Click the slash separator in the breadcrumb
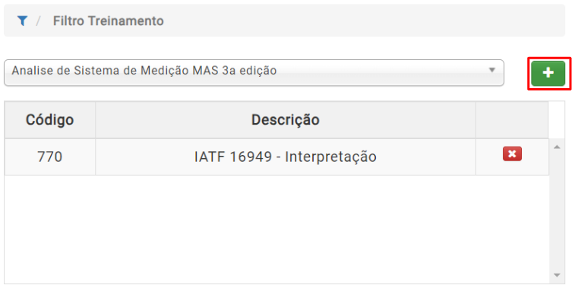This screenshot has width=575, height=285. [38, 21]
